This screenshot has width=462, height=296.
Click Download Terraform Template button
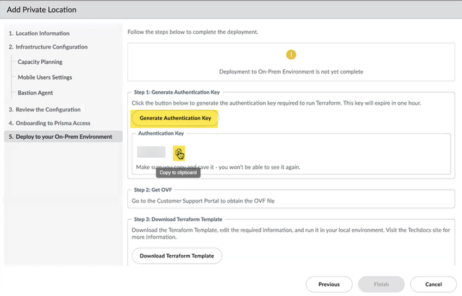(x=177, y=256)
